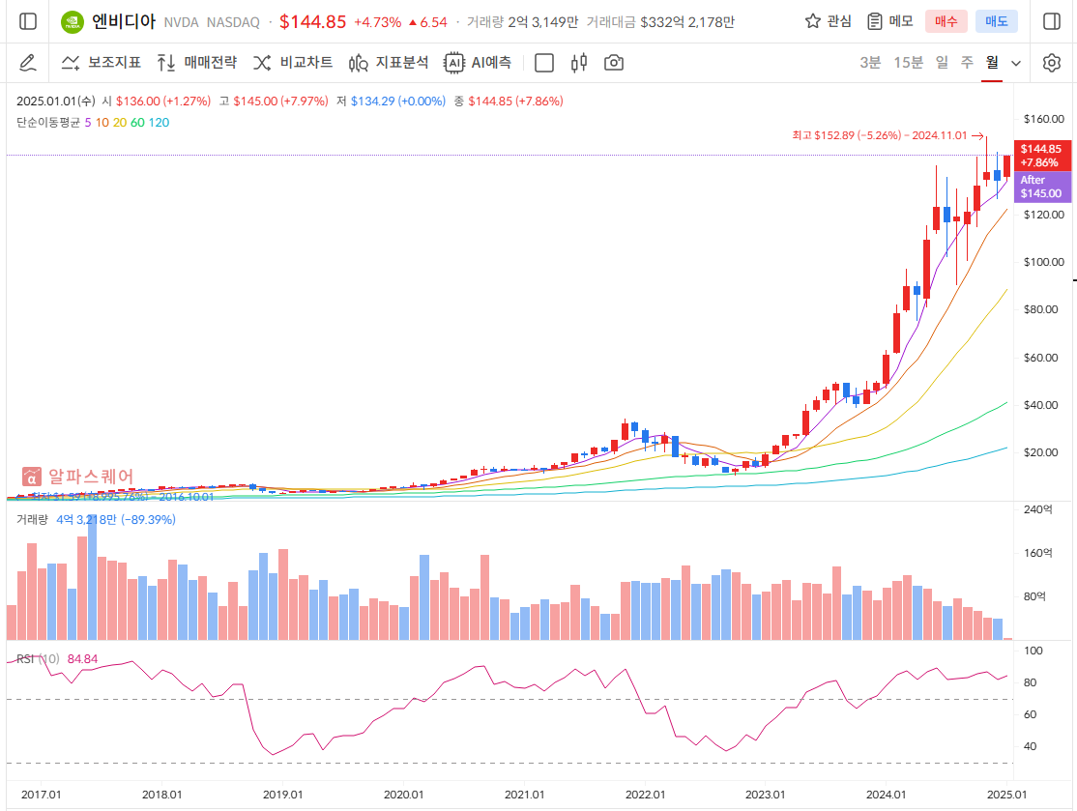Open 보조지표 indicators menu
The image size is (1077, 811).
tap(101, 63)
